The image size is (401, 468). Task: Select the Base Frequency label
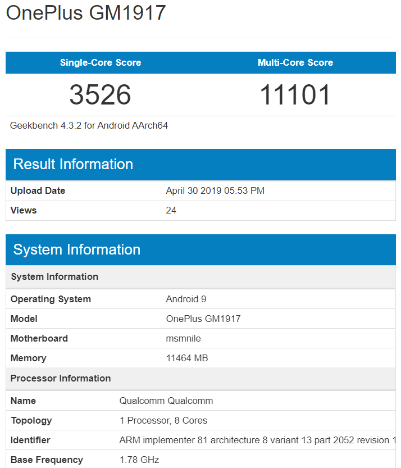pos(47,460)
